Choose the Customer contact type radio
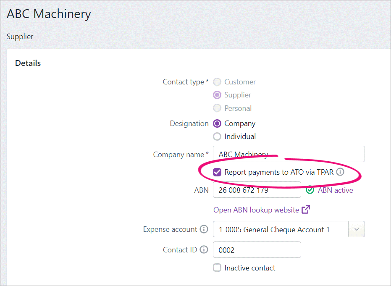This screenshot has width=391, height=286. click(x=217, y=82)
